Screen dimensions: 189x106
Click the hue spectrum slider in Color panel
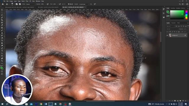(x=186, y=15)
